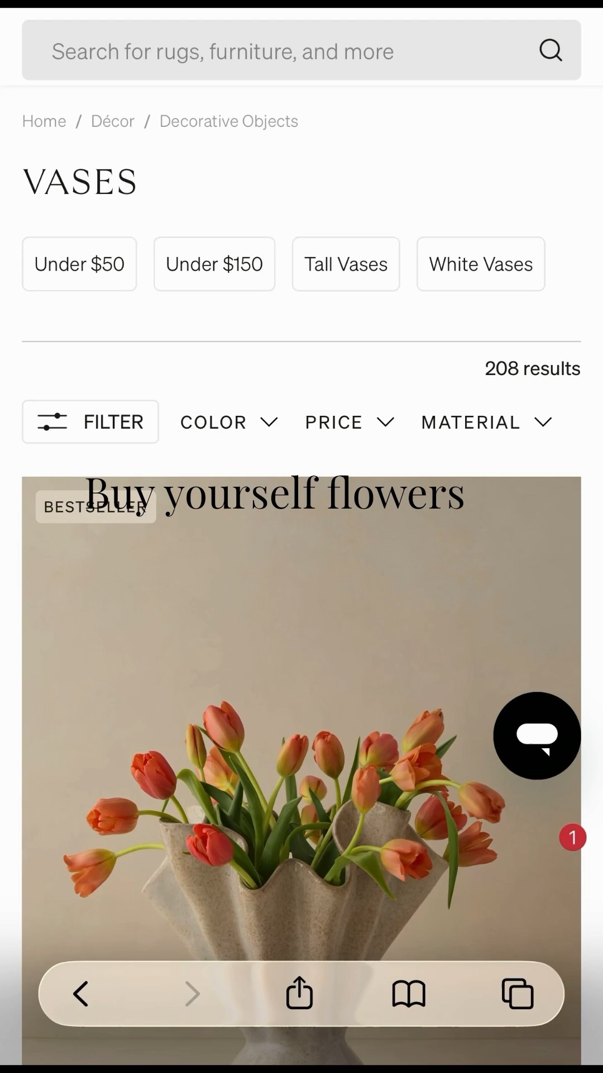Click the red notification badge
Viewport: 603px width, 1073px height.
point(572,837)
